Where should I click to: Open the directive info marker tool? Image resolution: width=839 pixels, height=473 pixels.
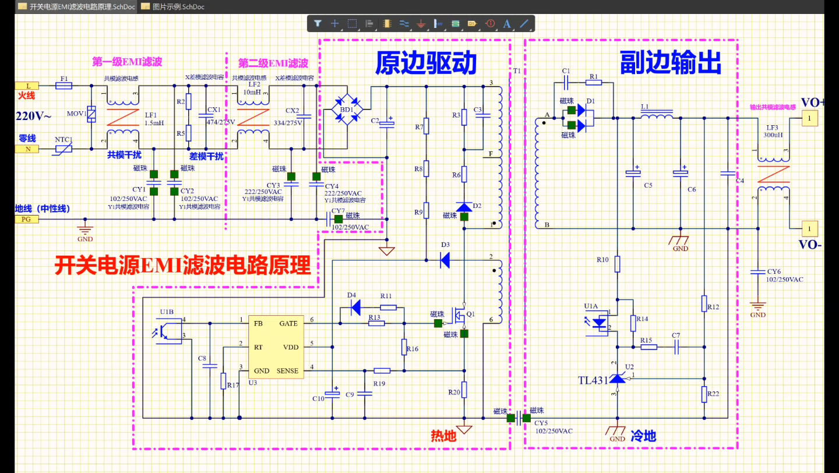(x=490, y=24)
